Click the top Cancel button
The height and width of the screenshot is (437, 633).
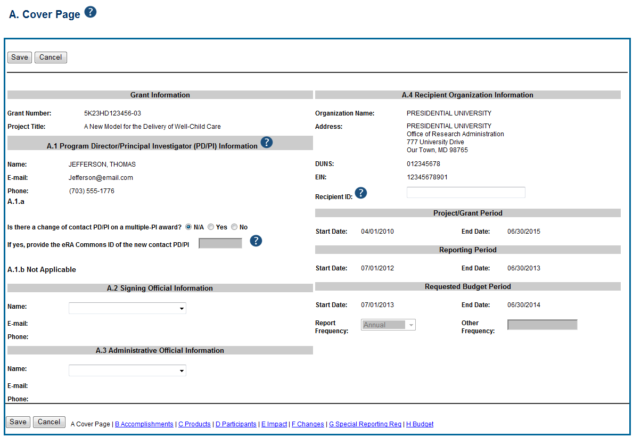click(51, 57)
